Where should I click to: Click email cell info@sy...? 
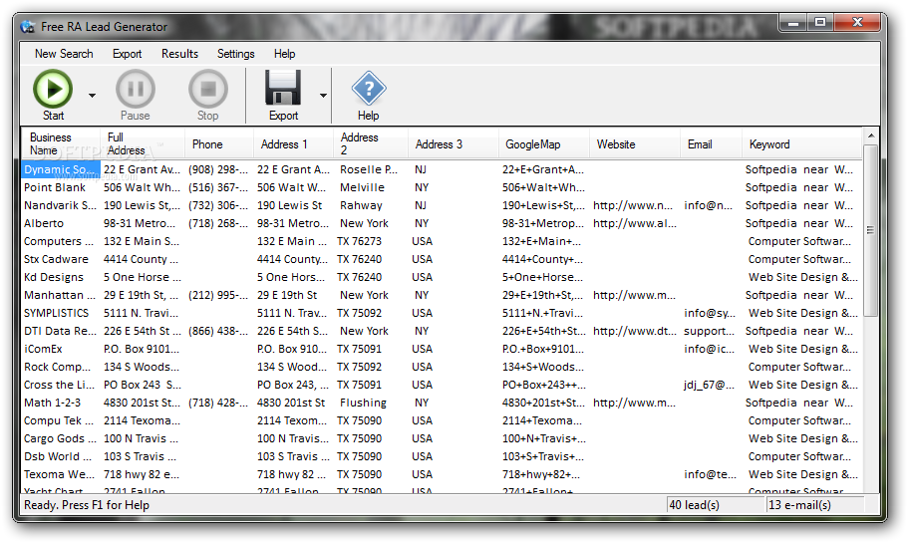[710, 313]
